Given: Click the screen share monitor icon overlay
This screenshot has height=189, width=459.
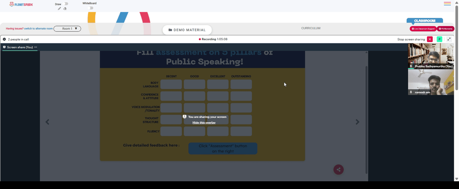Looking at the screenshot, I should coord(185,117).
